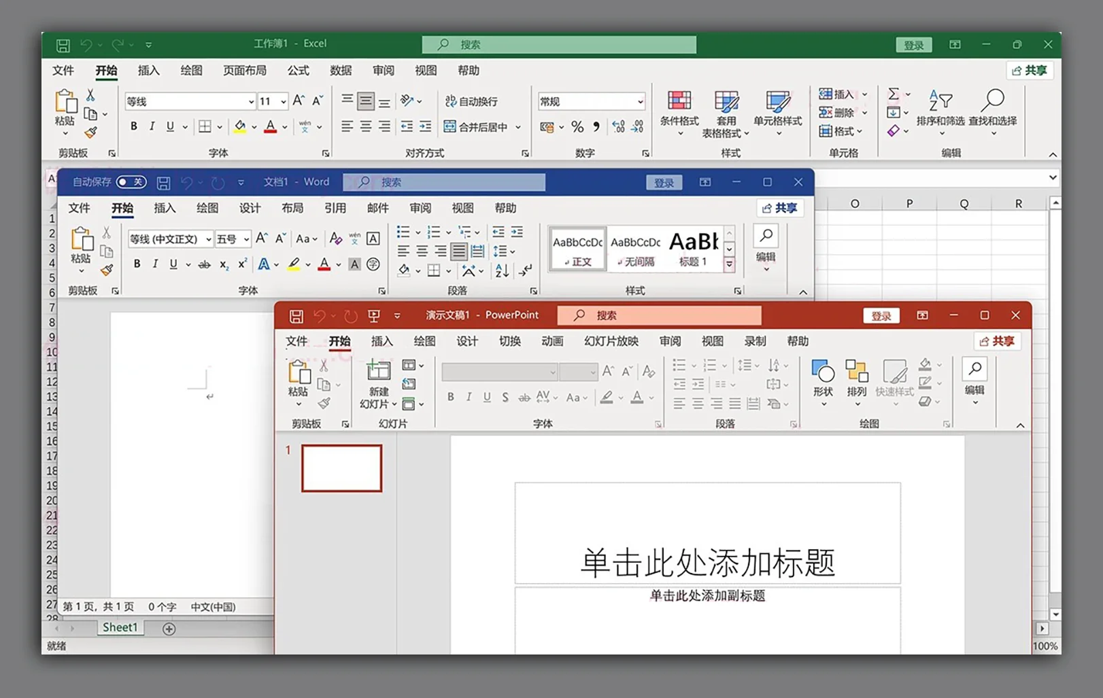Click Word's yellow text highlight color
The height and width of the screenshot is (698, 1103).
[294, 264]
